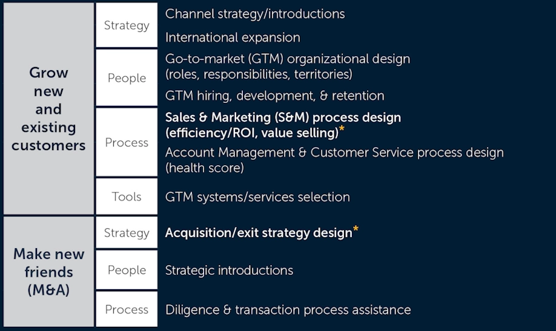Select the upper People category box
Screen dimensions: 556x331
pyautogui.click(x=127, y=78)
